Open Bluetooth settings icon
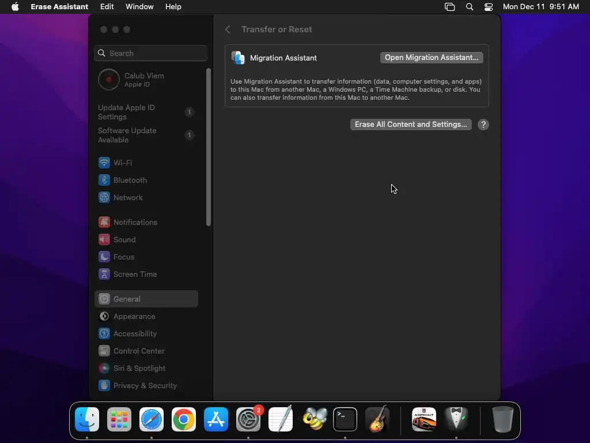 (104, 180)
